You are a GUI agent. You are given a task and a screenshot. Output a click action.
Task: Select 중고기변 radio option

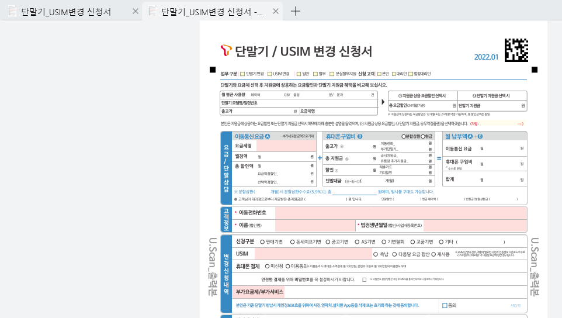[x=328, y=242]
